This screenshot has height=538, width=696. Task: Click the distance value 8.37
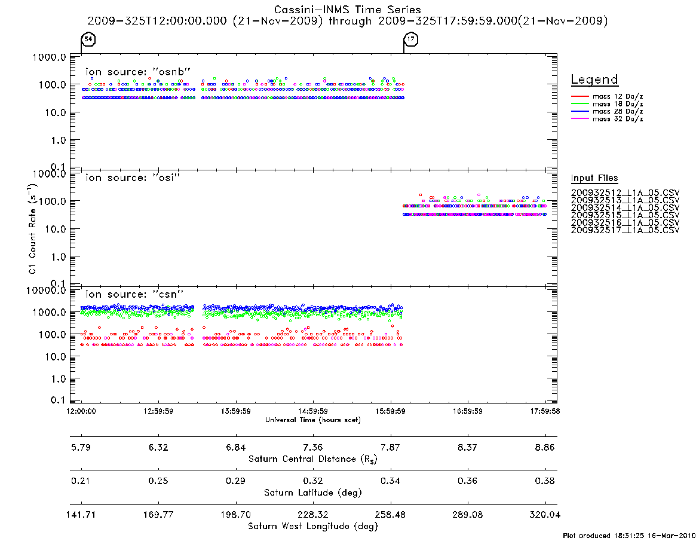pos(467,447)
